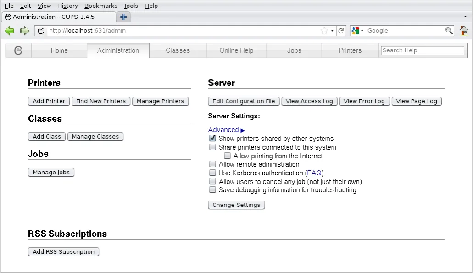Screen dimensions: 473x273
Task: Open the Kerberos FAQ link
Action: tap(313, 173)
